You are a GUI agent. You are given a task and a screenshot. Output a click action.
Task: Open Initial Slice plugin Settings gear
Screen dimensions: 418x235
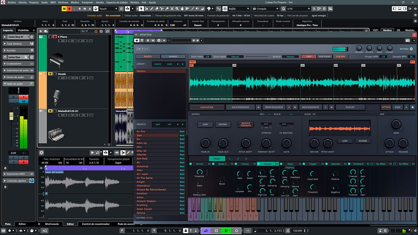[x=411, y=49]
